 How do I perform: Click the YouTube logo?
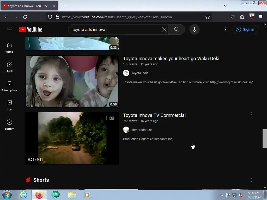[x=31, y=30]
